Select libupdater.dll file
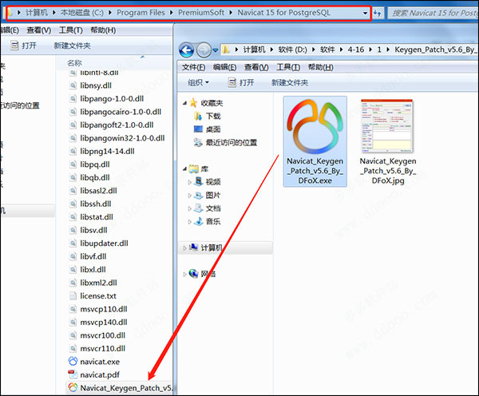The height and width of the screenshot is (396, 479). coord(104,244)
